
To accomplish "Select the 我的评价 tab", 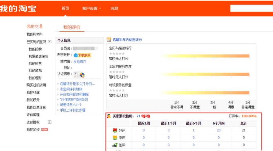I will tap(72, 27).
